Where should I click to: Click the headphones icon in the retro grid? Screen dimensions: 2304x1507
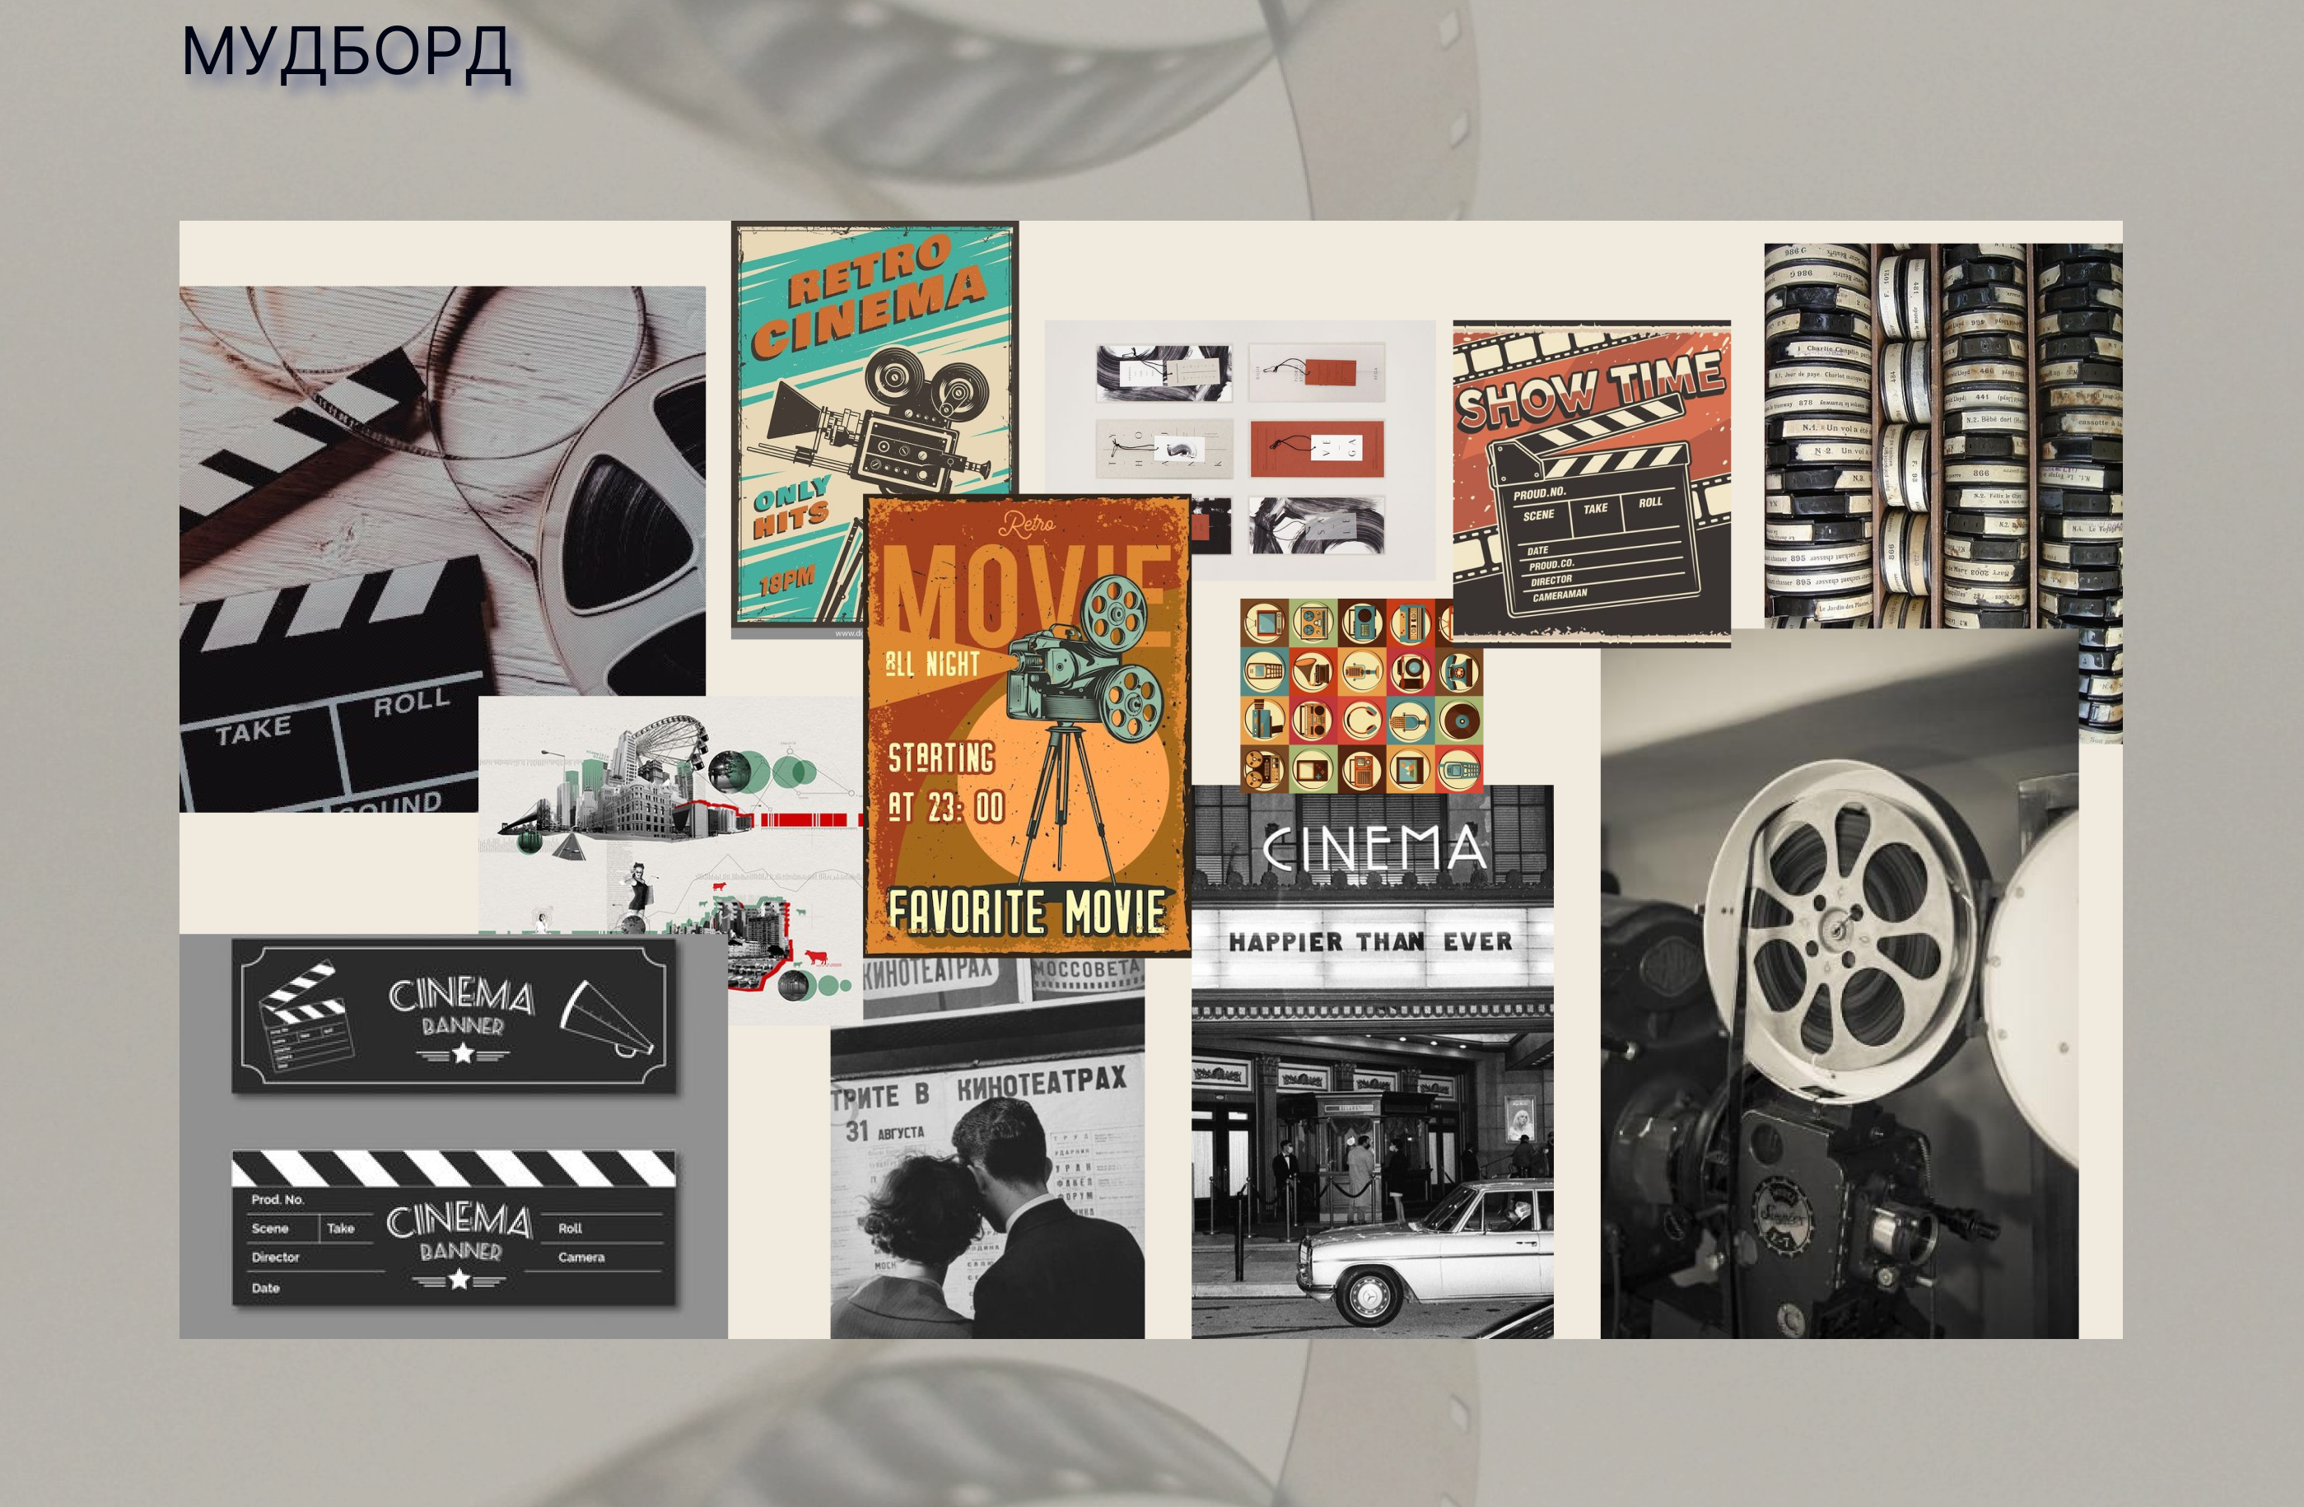coord(1362,720)
